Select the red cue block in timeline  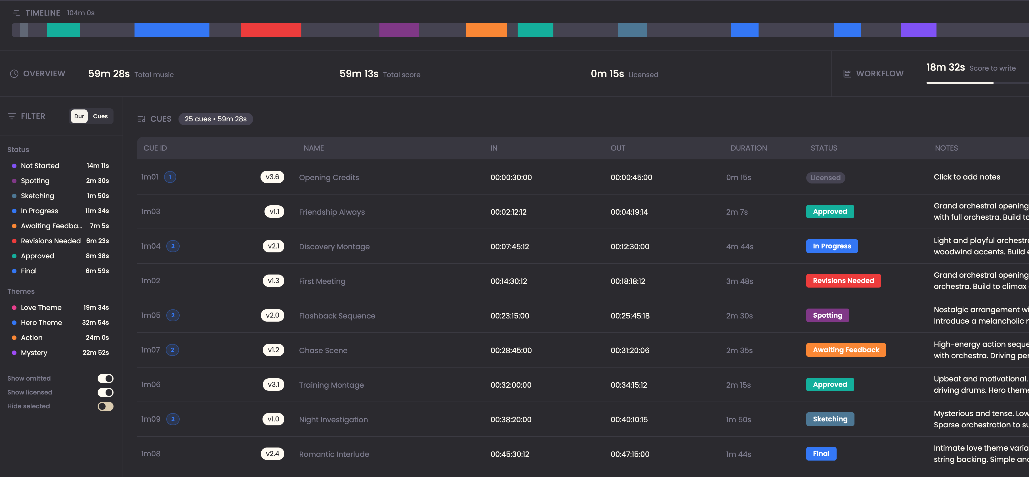pyautogui.click(x=271, y=30)
